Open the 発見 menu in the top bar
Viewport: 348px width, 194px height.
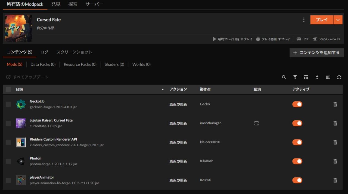click(x=56, y=4)
